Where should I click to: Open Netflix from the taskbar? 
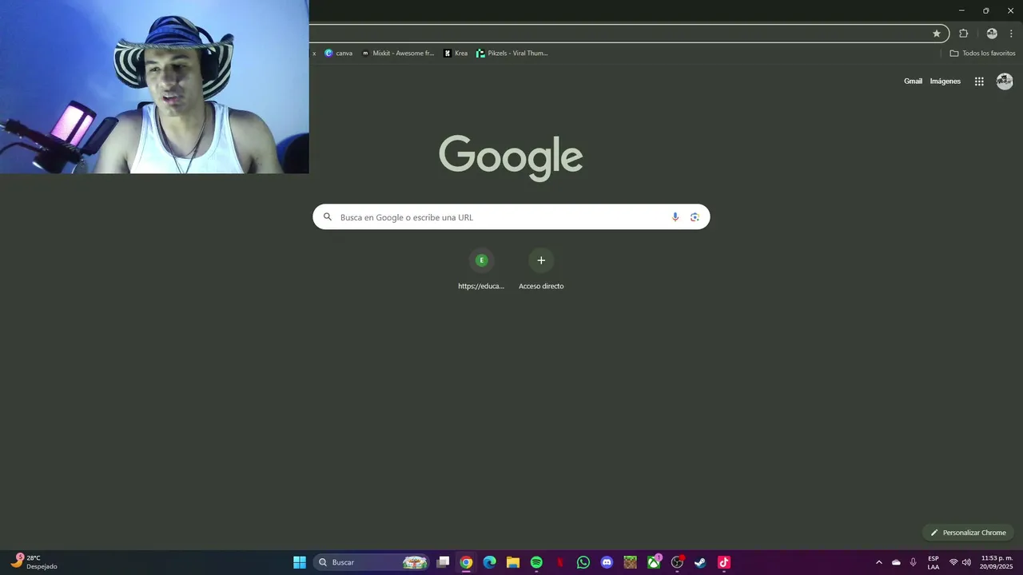[560, 562]
